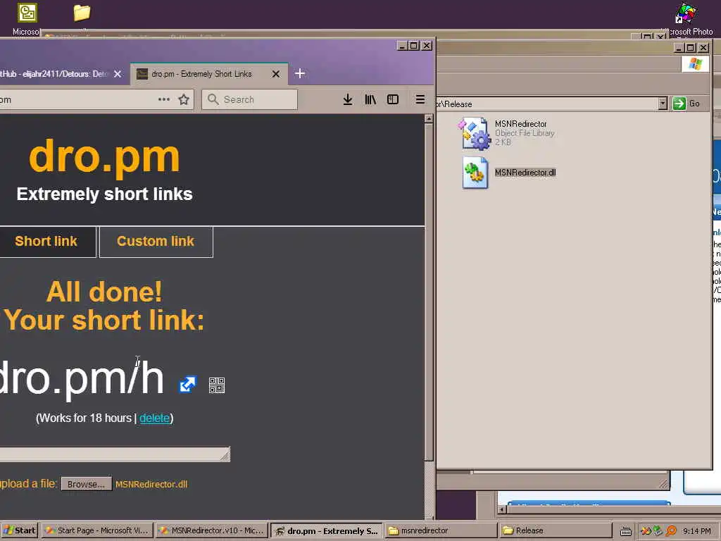Open the Firefox hamburger menu
Viewport: 721px width, 541px height.
click(x=420, y=99)
